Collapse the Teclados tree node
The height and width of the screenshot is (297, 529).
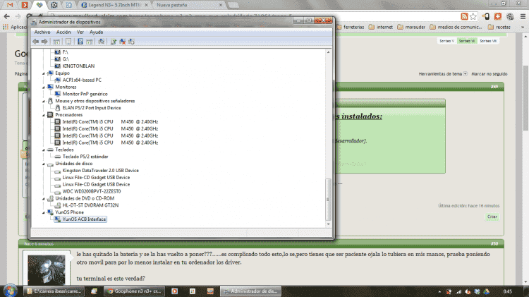44,150
